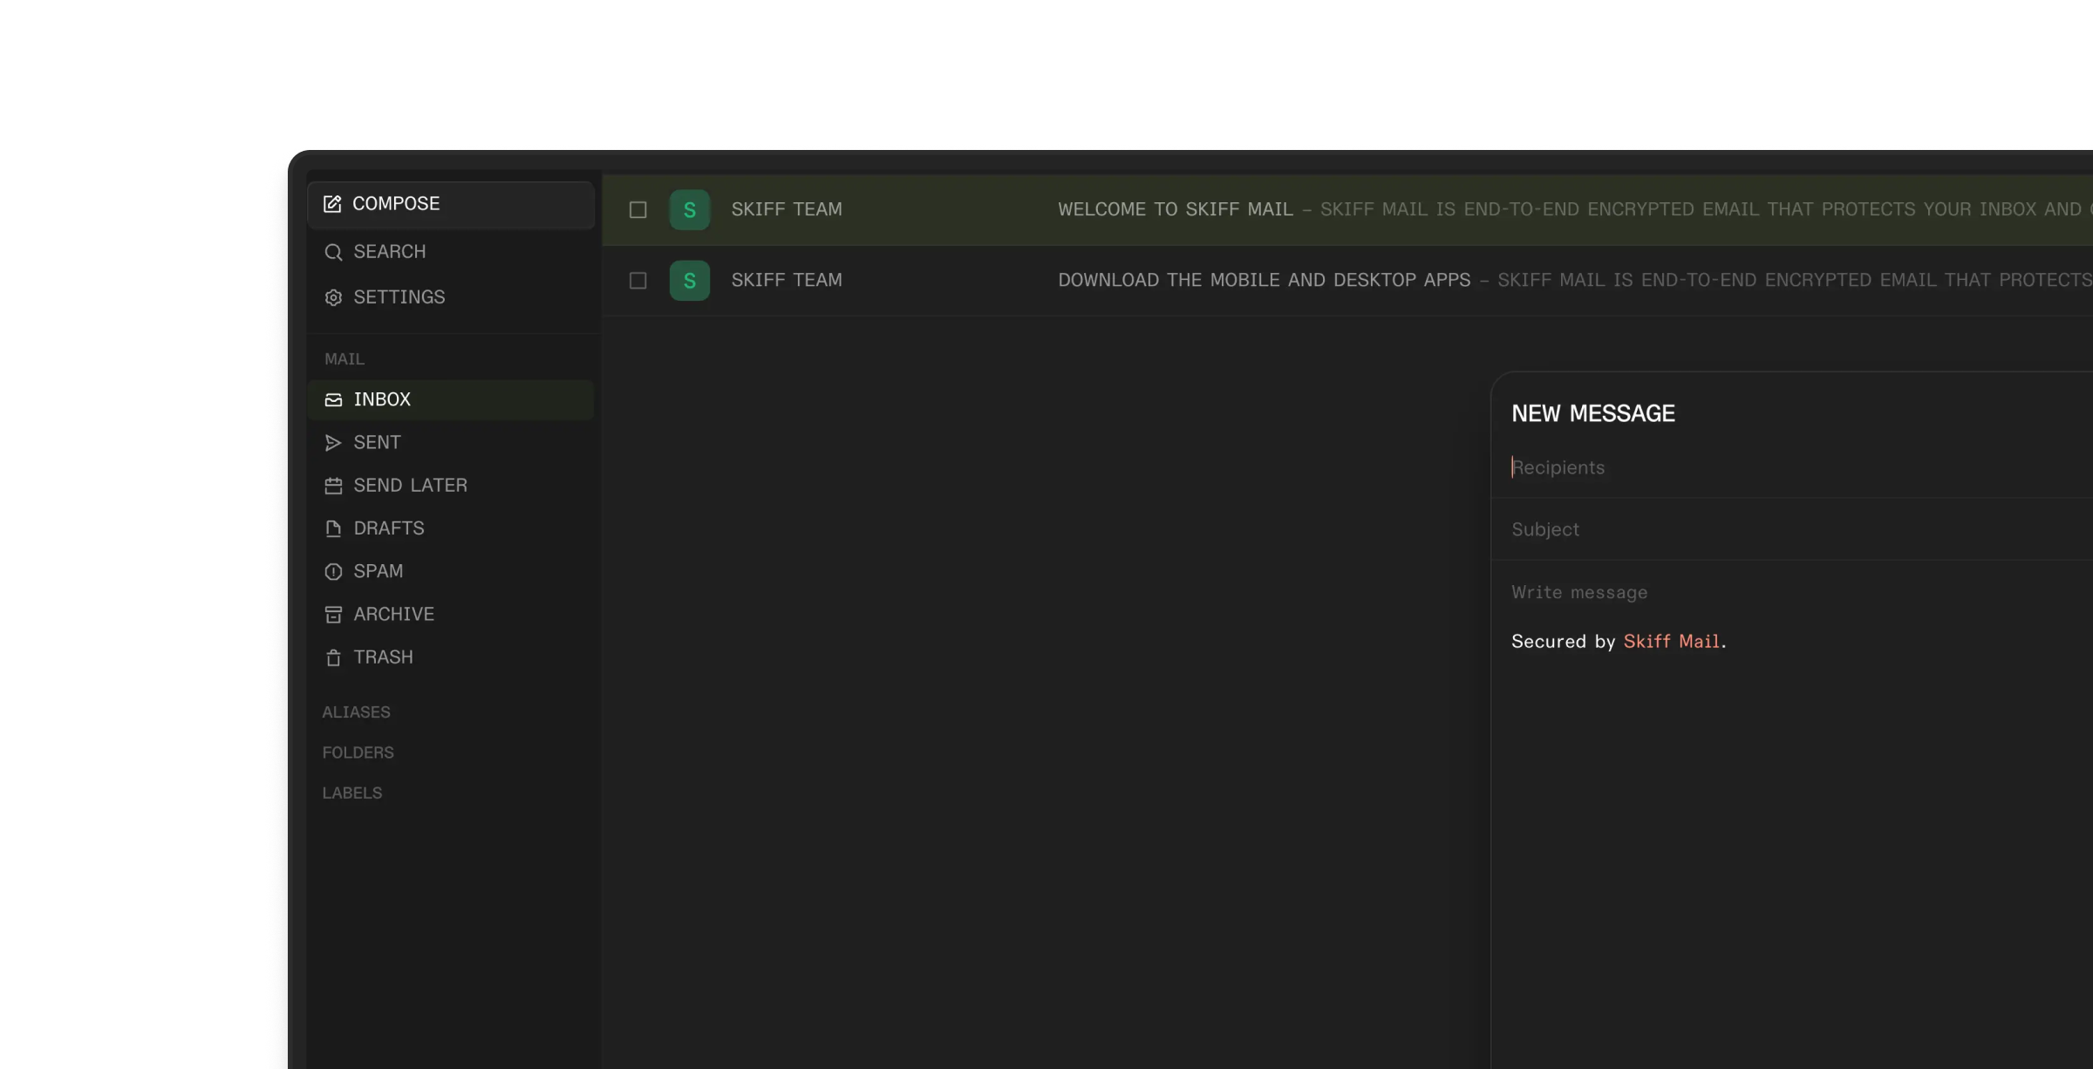The image size is (2093, 1069).
Task: Open the Download the Mobile and Desktop Apps email
Action: click(1347, 280)
